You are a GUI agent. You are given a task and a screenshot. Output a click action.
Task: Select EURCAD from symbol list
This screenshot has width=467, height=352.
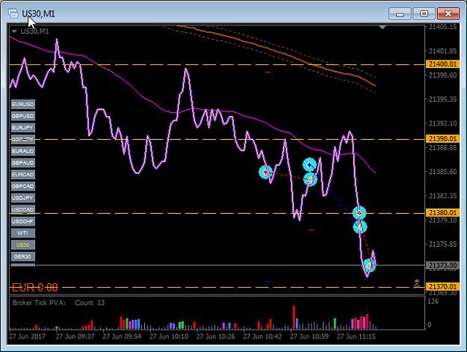[23, 175]
